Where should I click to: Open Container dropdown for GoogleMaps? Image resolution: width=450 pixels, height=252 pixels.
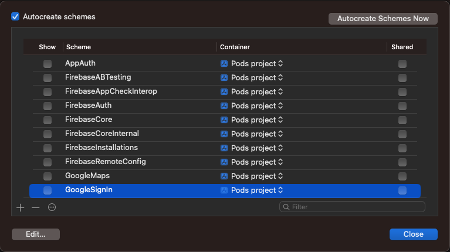coord(252,176)
